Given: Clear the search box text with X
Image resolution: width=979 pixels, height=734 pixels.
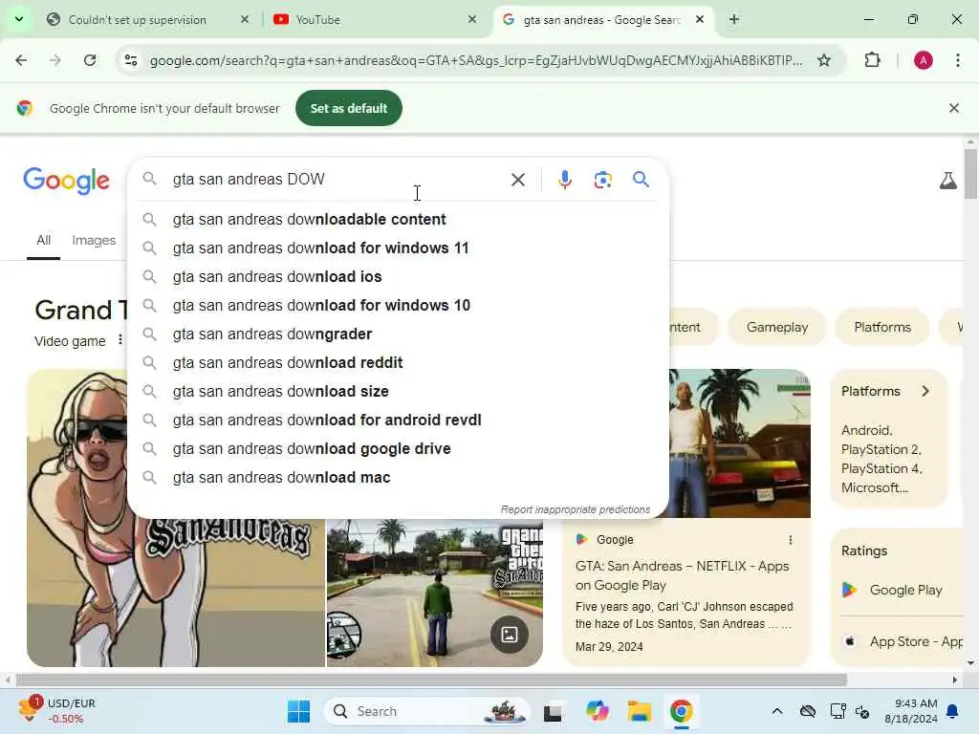Looking at the screenshot, I should (517, 180).
